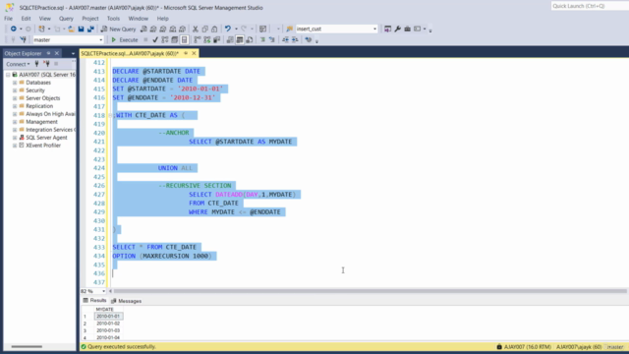Pin the Object Explorer panel
Image resolution: width=629 pixels, height=354 pixels.
(x=48, y=53)
